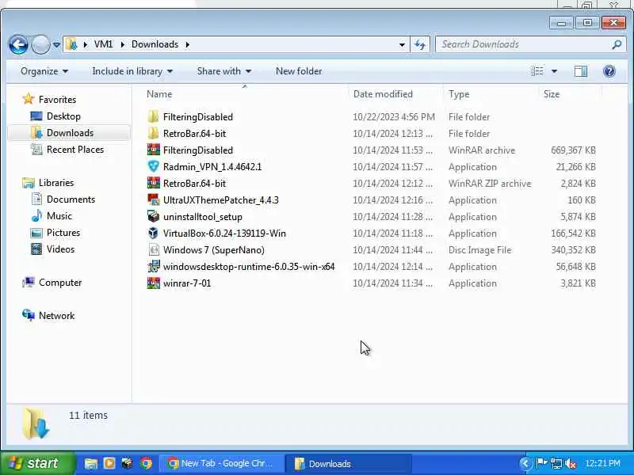Sort by the Type column header
This screenshot has width=634, height=475.
(459, 94)
